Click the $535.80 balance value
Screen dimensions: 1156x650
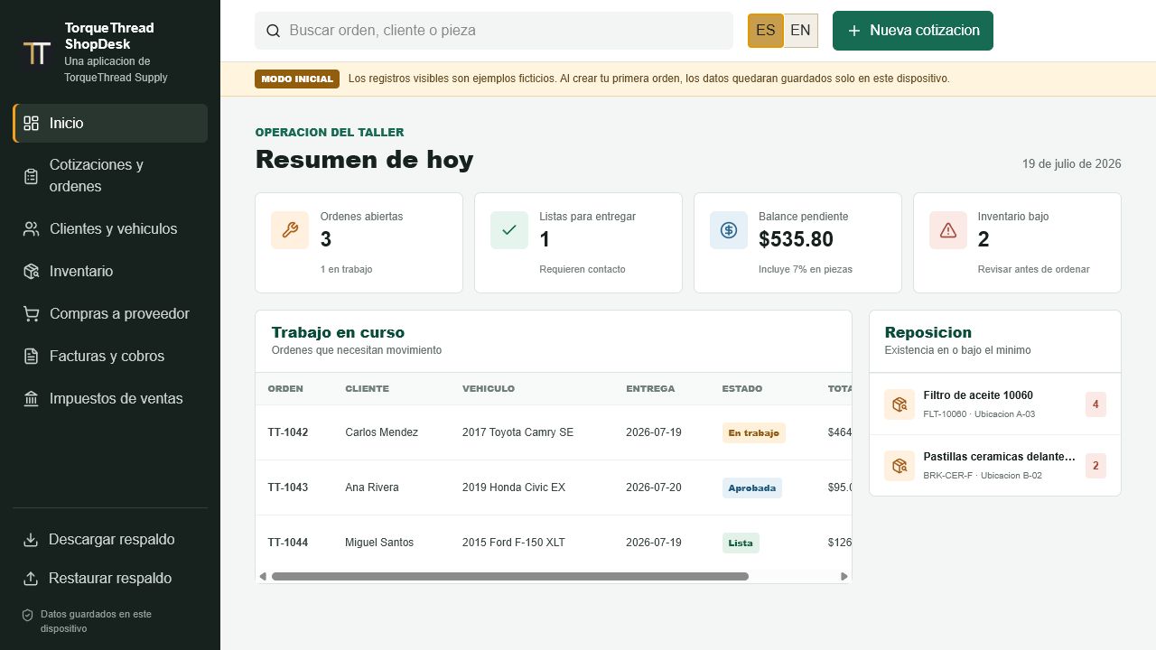[796, 239]
